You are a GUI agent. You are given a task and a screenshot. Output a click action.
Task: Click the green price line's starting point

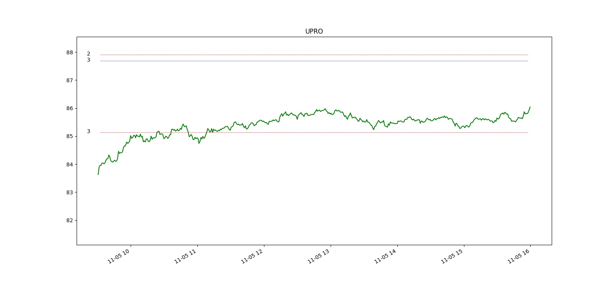coord(98,174)
